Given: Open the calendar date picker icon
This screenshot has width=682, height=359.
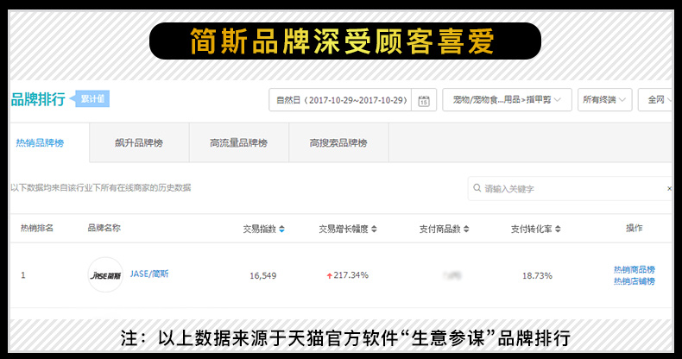Looking at the screenshot, I should point(424,100).
